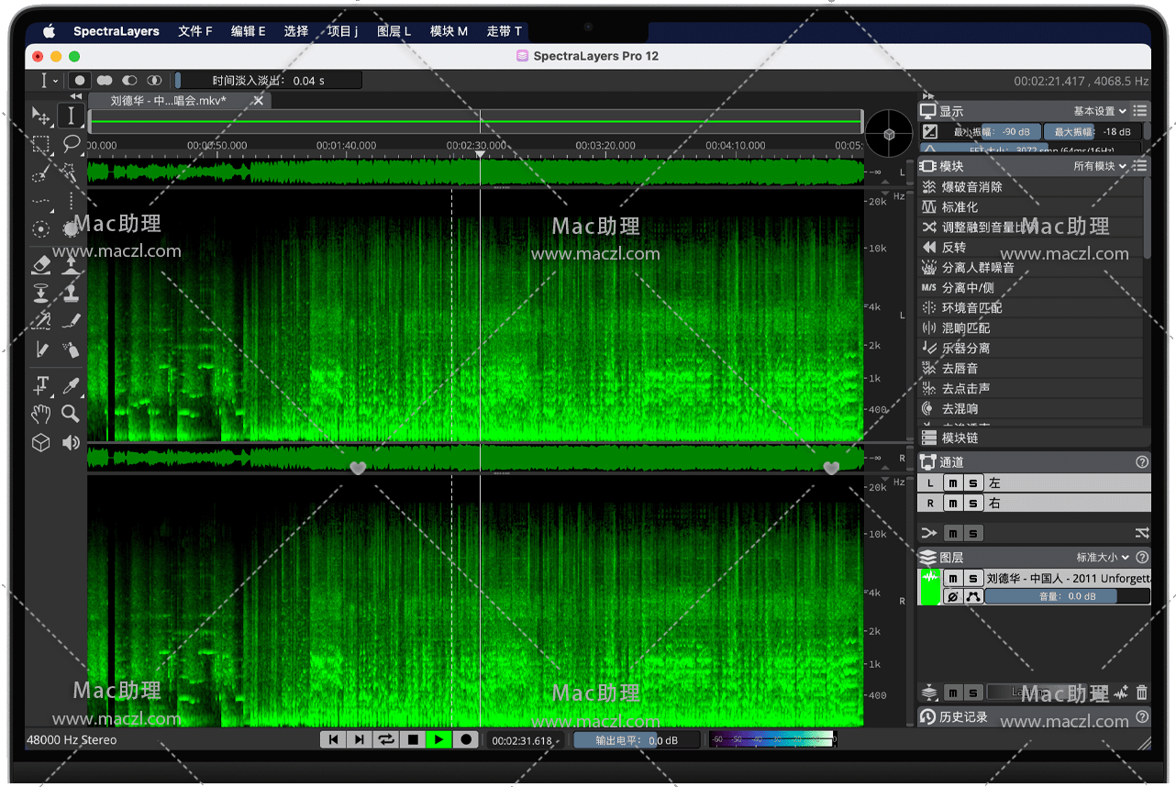This screenshot has width=1176, height=787.
Task: Pick the eyedropper tool
Action: pos(72,385)
